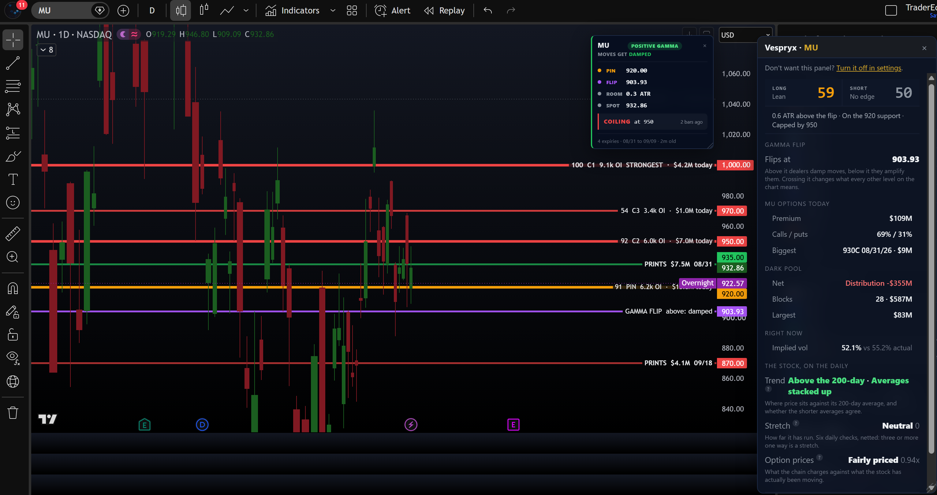Toggle lock all drawings
The image size is (937, 495).
click(x=13, y=335)
